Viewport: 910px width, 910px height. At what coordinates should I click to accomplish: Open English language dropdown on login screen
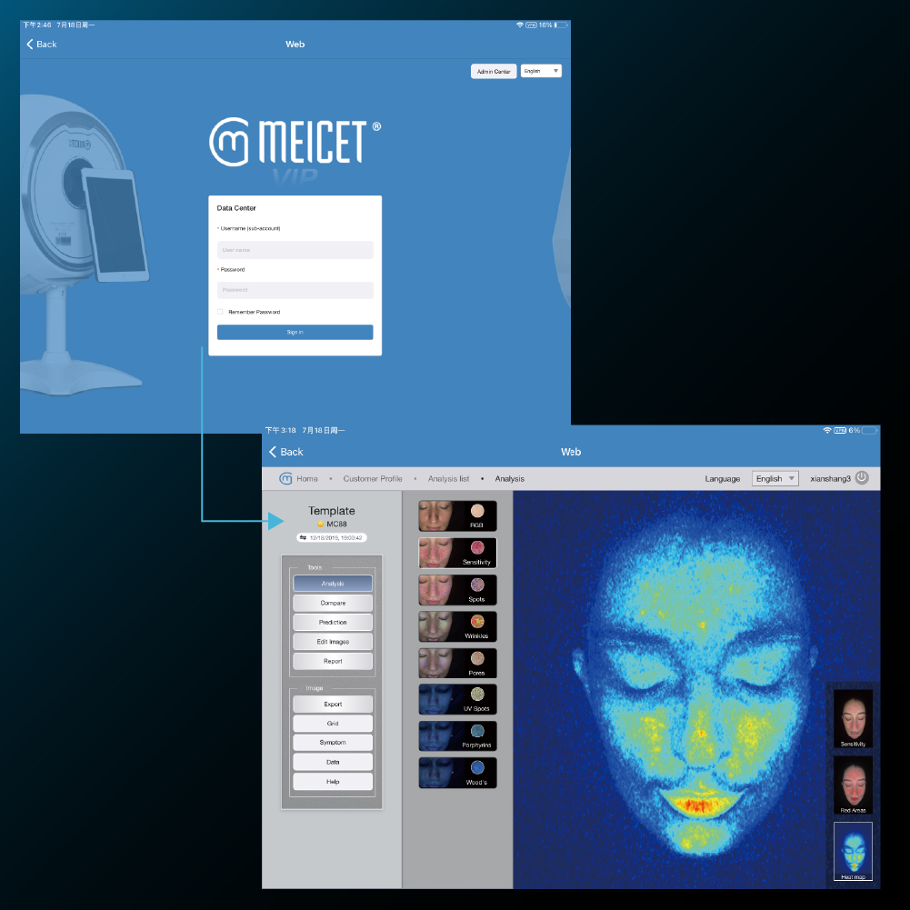(541, 71)
